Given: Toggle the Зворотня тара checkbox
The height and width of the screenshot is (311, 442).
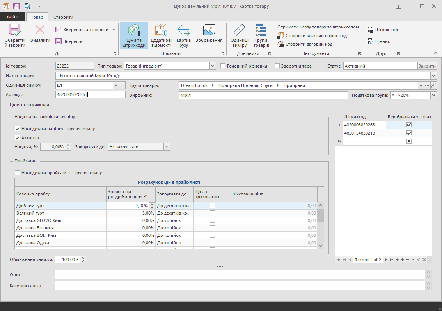Looking at the screenshot, I should click(278, 66).
